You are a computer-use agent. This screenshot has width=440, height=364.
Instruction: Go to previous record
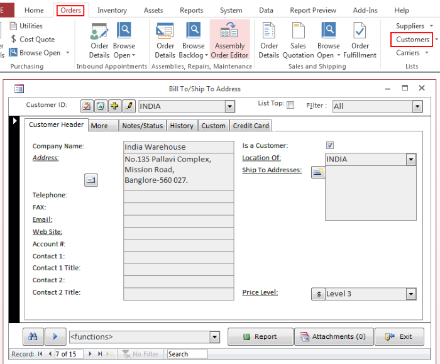50,354
